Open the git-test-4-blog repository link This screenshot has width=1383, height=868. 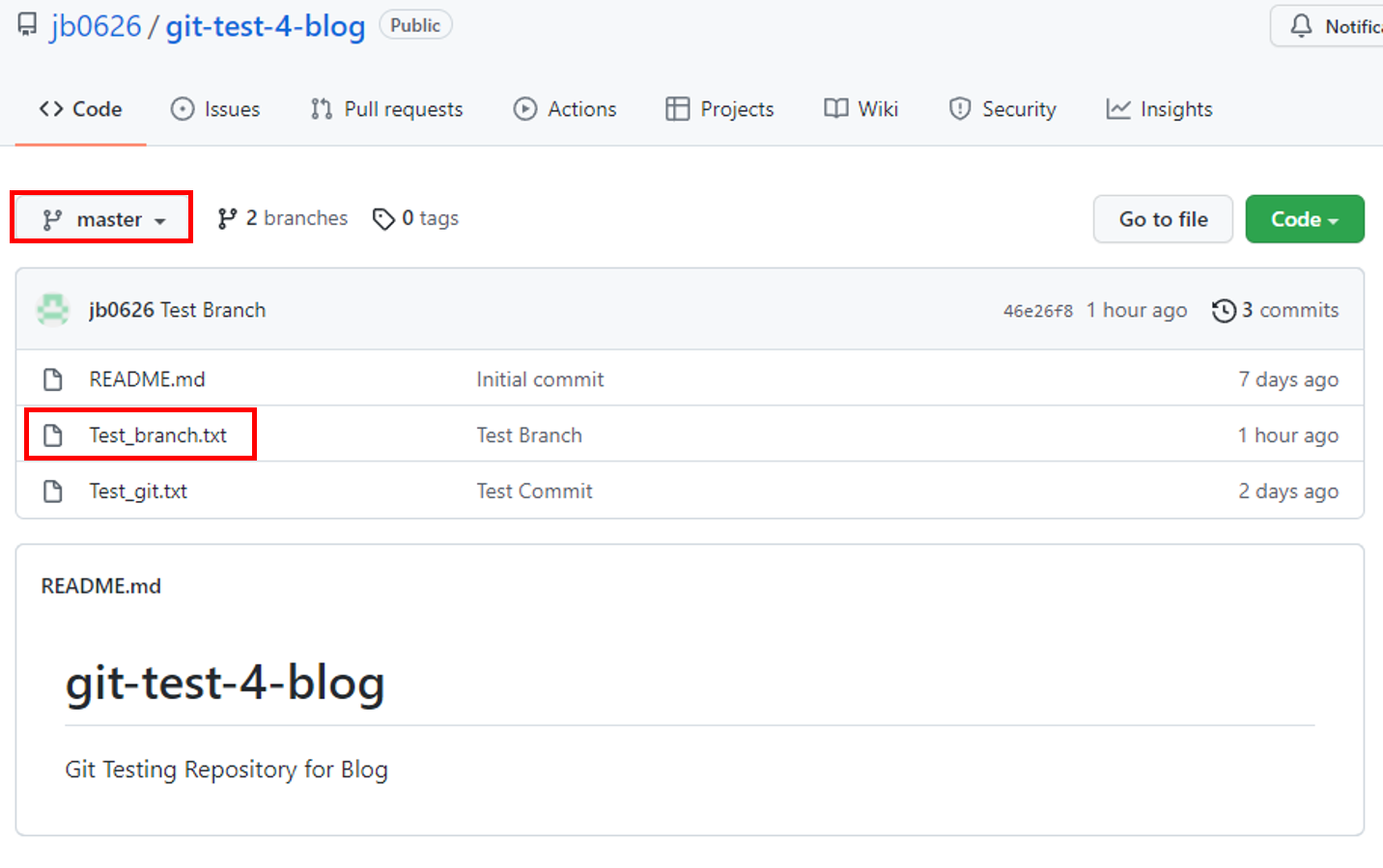click(266, 26)
